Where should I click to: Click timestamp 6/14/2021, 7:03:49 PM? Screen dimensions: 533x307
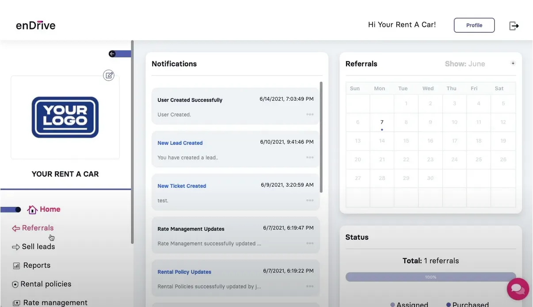pyautogui.click(x=287, y=99)
